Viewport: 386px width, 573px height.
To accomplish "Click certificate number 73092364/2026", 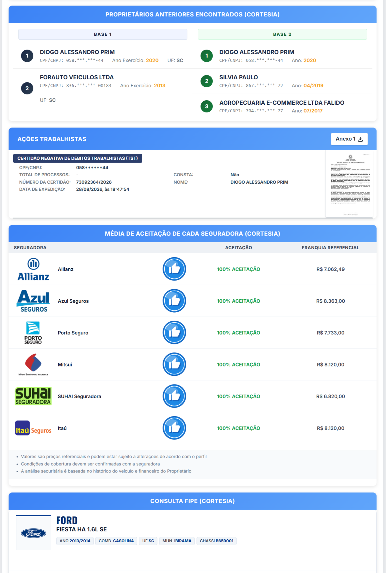I will tap(94, 182).
